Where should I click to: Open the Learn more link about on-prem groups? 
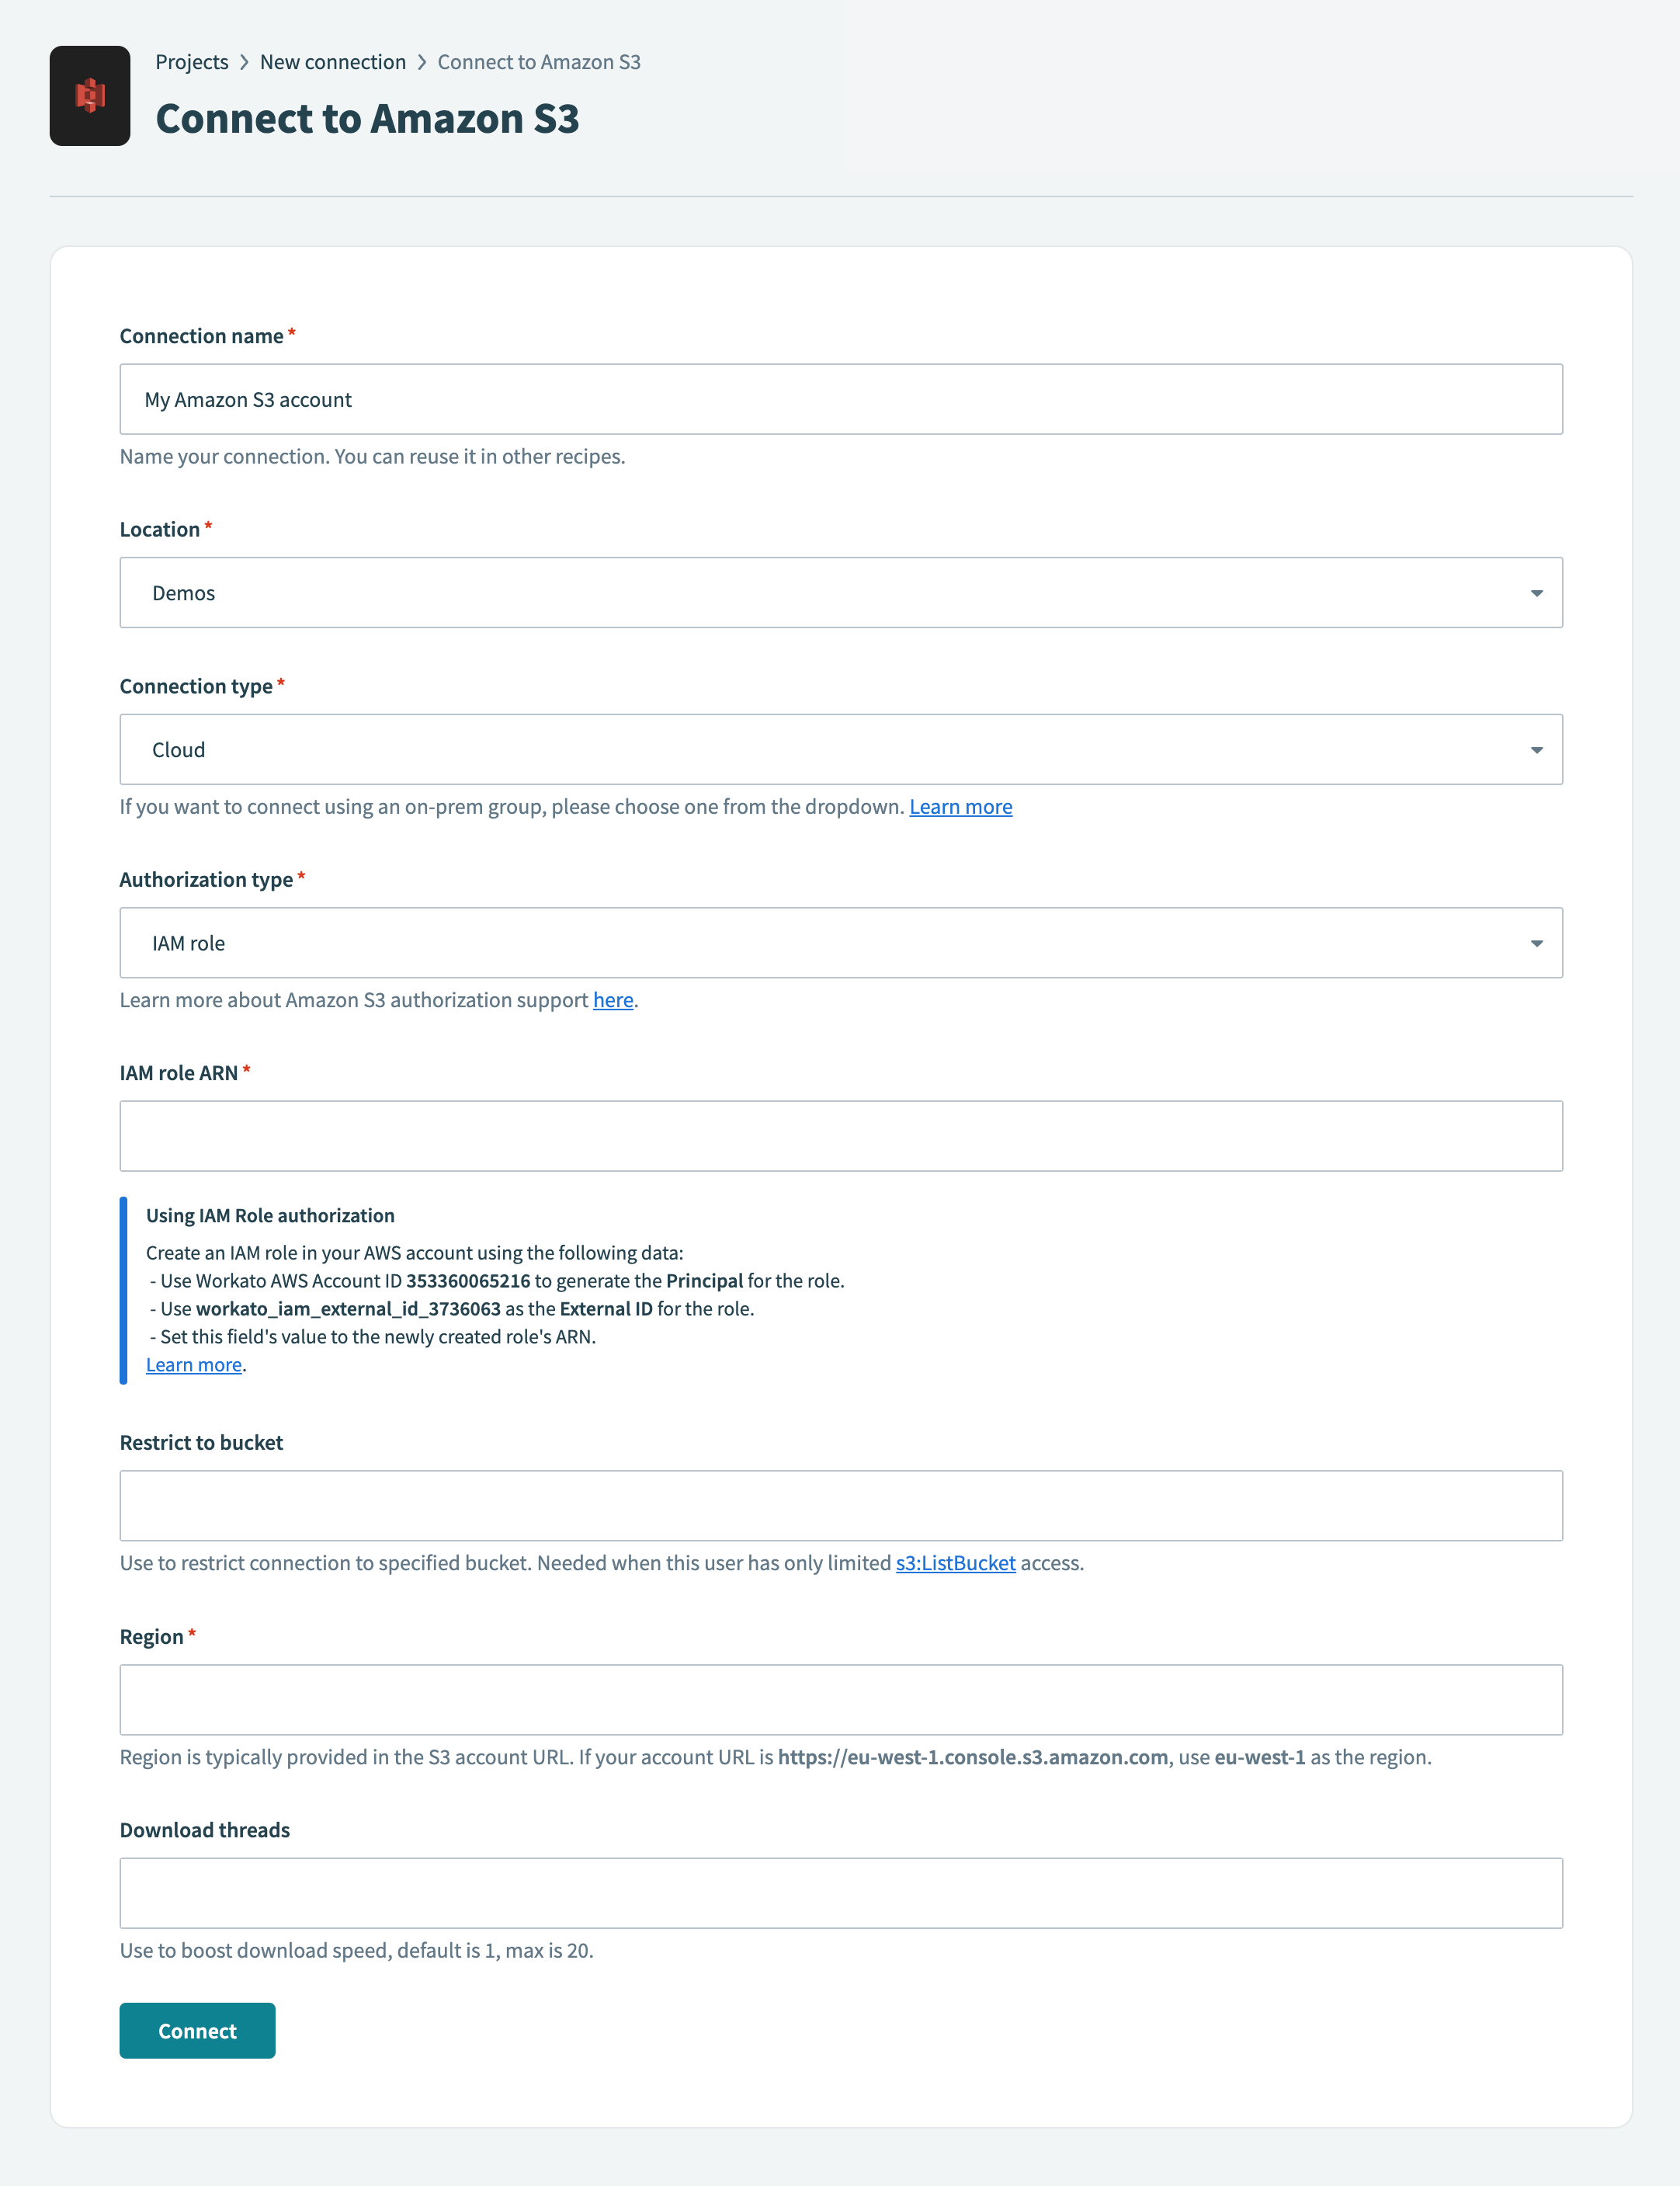point(960,806)
